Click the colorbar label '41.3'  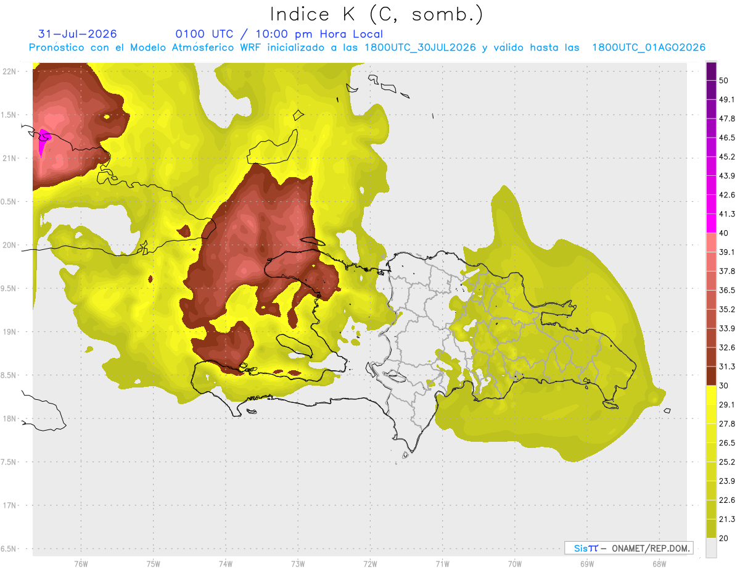point(727,214)
